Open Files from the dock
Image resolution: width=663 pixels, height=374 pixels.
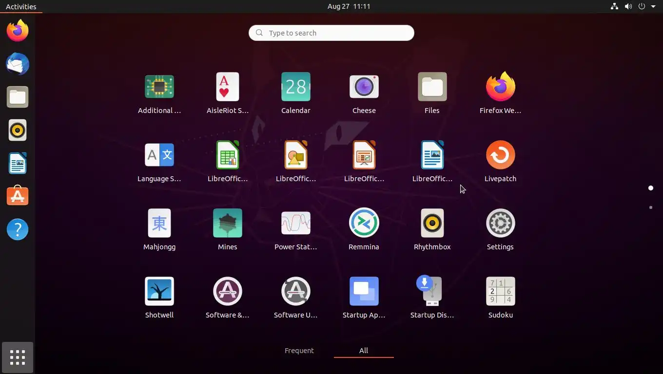[18, 97]
